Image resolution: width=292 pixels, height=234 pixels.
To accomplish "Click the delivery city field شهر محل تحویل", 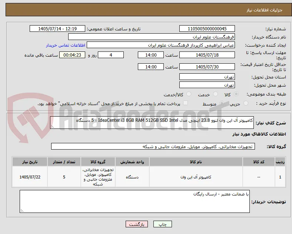I will pyautogui.click(x=207, y=85).
